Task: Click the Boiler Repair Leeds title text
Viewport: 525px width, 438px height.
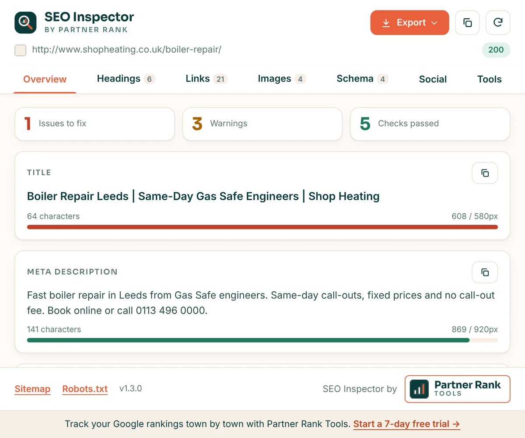Action: (203, 196)
